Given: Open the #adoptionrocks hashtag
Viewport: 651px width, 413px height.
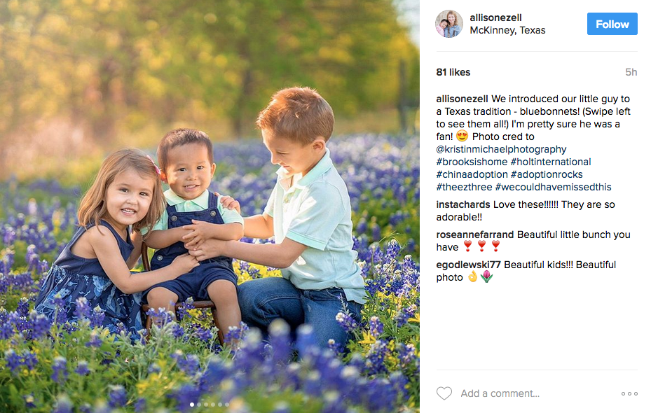Looking at the screenshot, I should (x=547, y=174).
